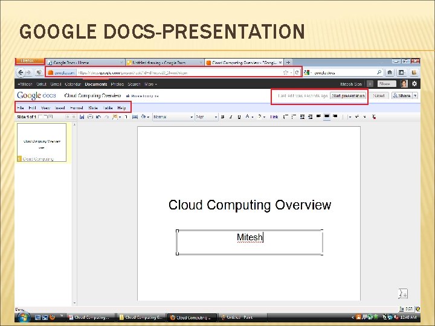Open the text color picker

click(x=248, y=117)
